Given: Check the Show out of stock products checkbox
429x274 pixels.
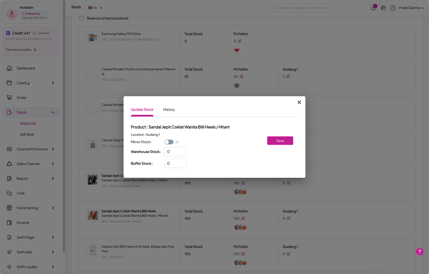Looking at the screenshot, I should [81, 18].
